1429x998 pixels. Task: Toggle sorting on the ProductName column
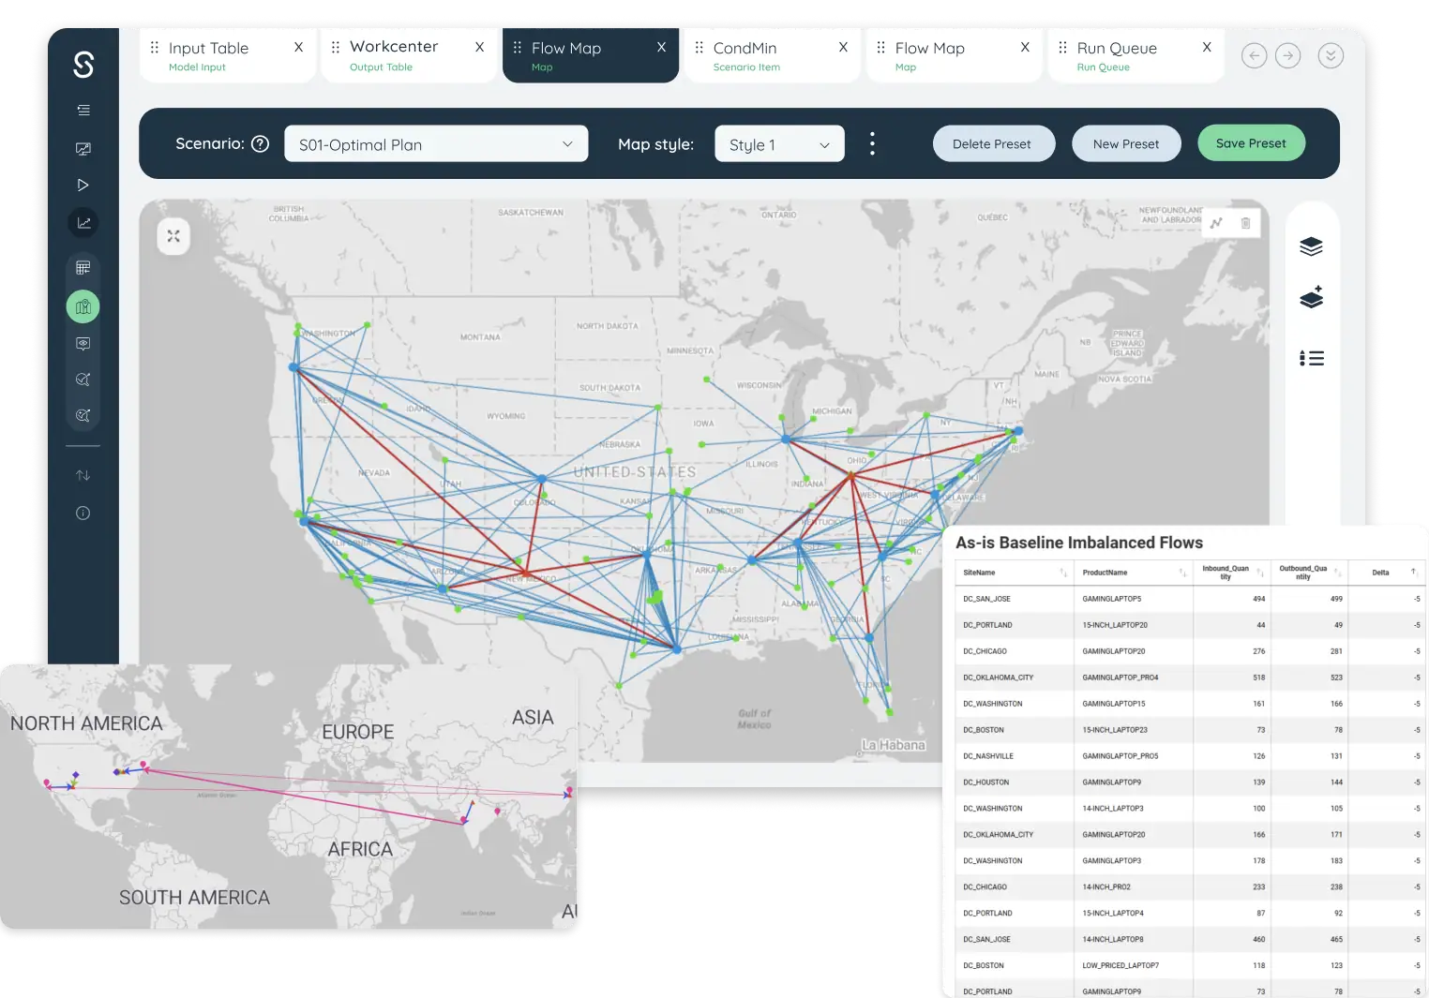tap(1181, 572)
